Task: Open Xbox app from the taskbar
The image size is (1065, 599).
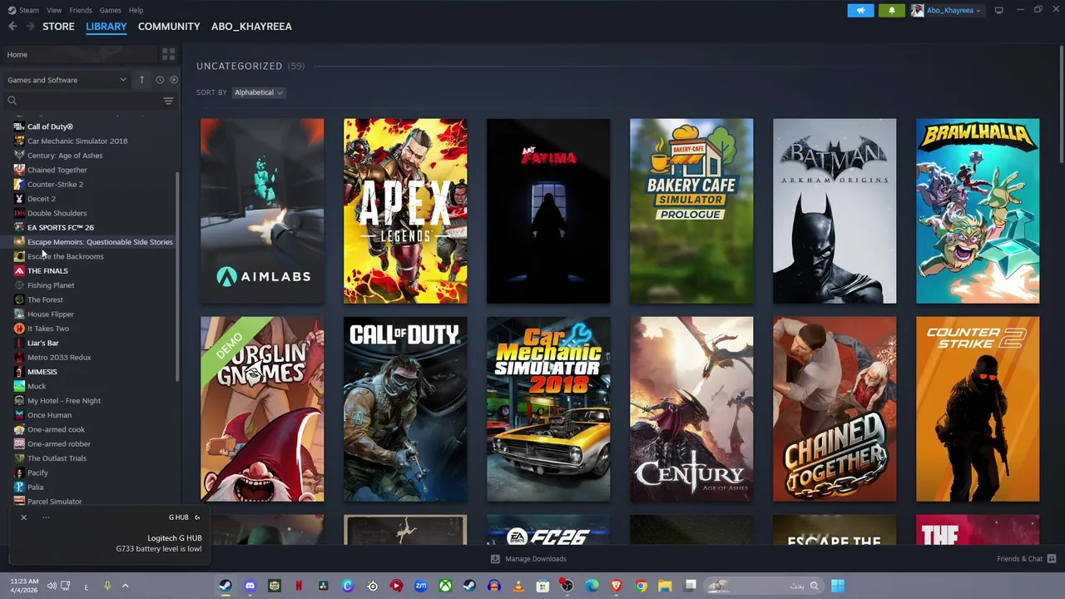Action: (x=445, y=586)
